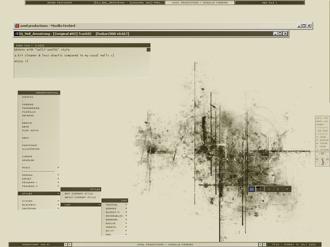Launch Wavelab from the menu
Image resolution: width=330 pixels, height=247 pixels.
tap(39, 160)
